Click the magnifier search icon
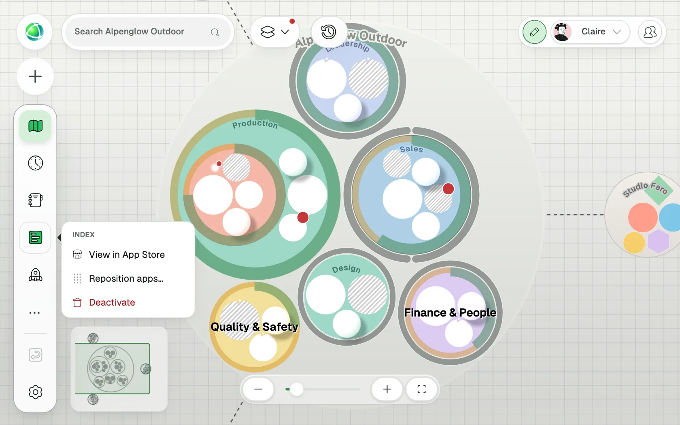 [215, 32]
